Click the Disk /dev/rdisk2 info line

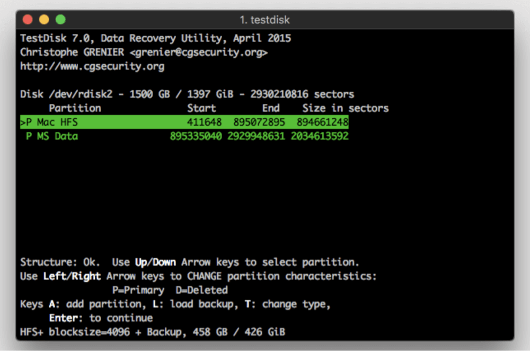pyautogui.click(x=187, y=94)
